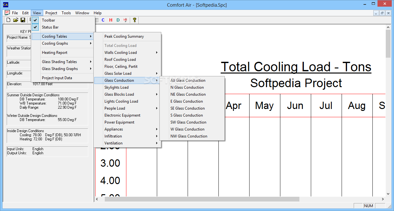Screen dimensions: 394x211
Task: Click the SPC document icon in menu bar
Action: pyautogui.click(x=7, y=13)
